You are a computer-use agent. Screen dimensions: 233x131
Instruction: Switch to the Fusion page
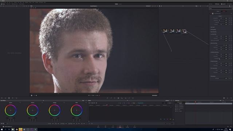click(113, 127)
